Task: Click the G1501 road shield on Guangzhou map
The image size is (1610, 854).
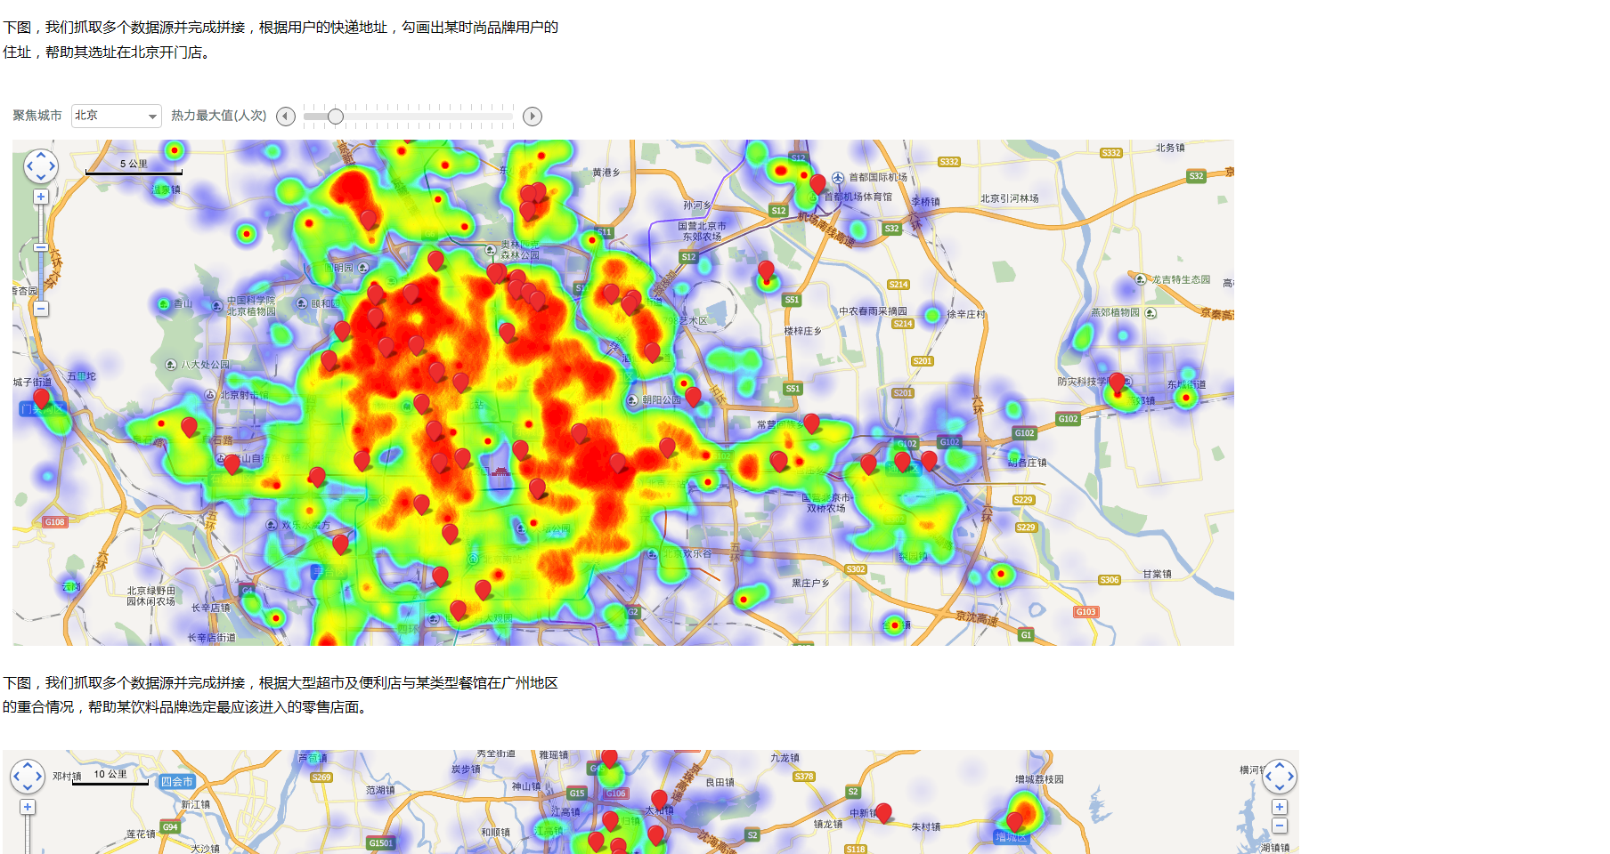Action: 381,843
